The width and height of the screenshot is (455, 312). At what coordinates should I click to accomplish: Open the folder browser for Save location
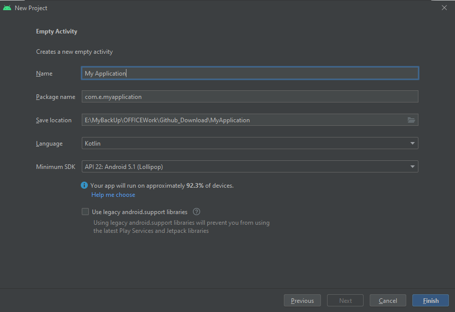pyautogui.click(x=412, y=120)
